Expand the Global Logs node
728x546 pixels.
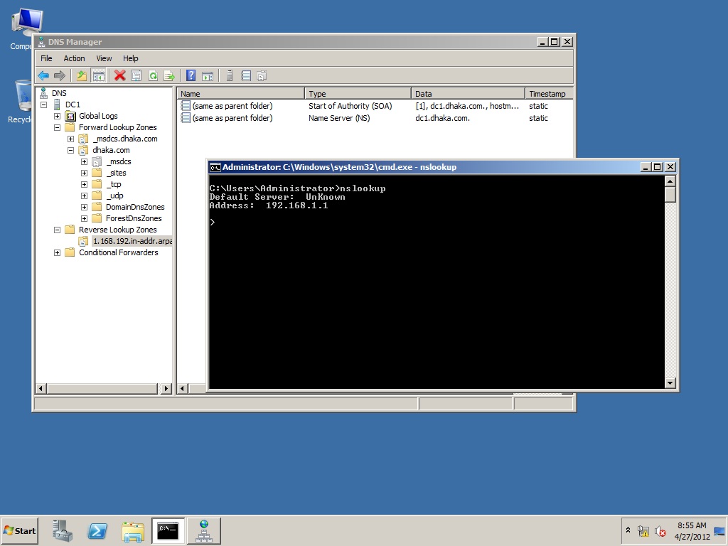coord(57,116)
